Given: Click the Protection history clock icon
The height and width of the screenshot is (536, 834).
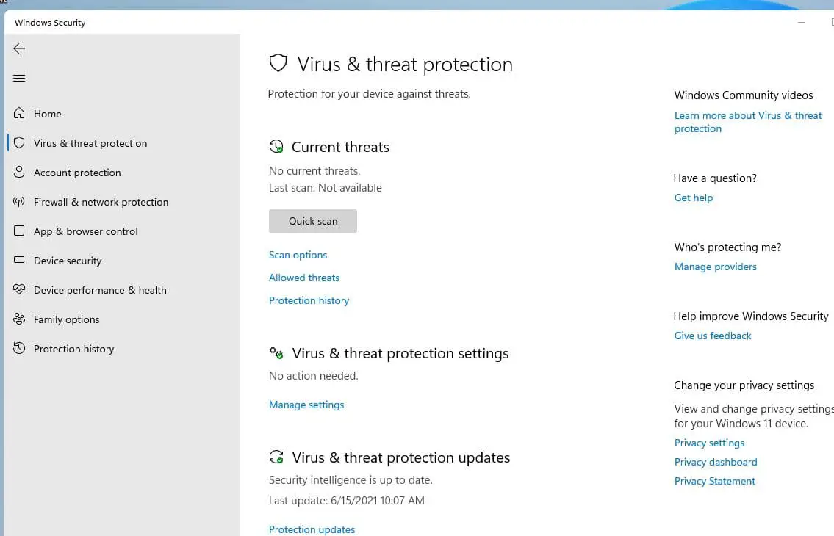Looking at the screenshot, I should (x=19, y=349).
